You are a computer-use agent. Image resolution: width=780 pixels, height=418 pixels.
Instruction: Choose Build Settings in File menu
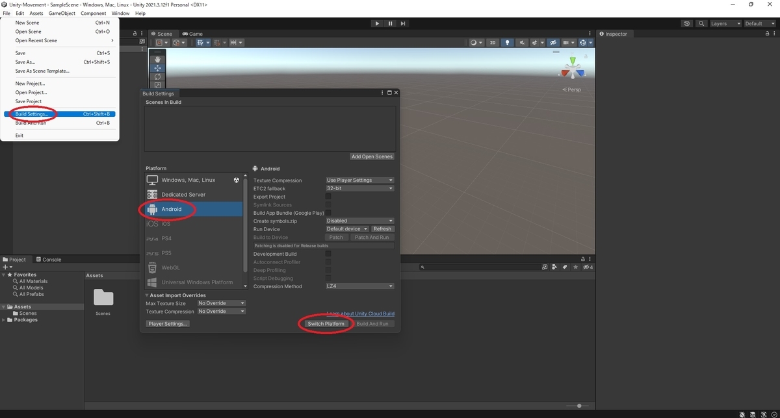pyautogui.click(x=61, y=114)
